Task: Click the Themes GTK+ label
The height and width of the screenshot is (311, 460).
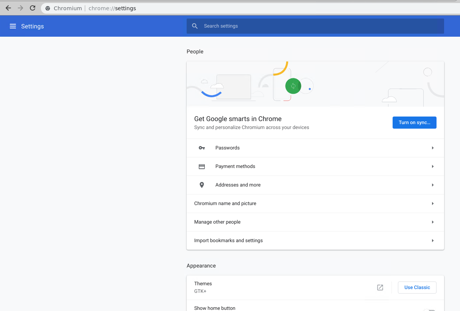Action: coord(203,288)
